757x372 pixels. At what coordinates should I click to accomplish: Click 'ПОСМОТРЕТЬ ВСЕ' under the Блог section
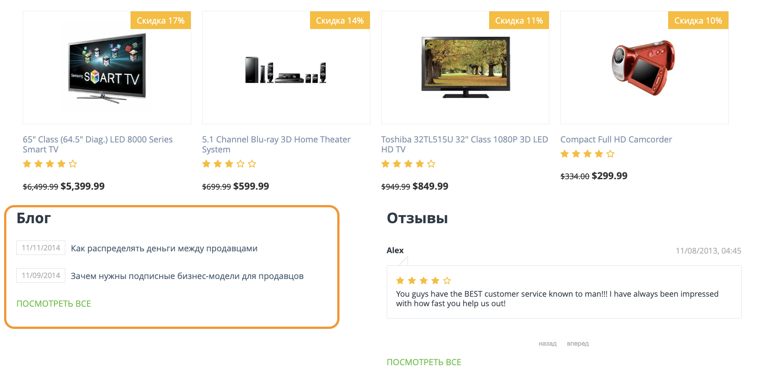[x=53, y=304]
